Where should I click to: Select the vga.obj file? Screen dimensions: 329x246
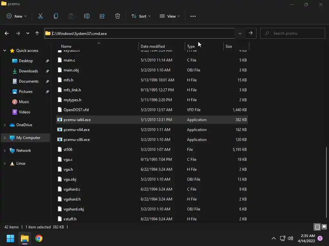[152, 179]
